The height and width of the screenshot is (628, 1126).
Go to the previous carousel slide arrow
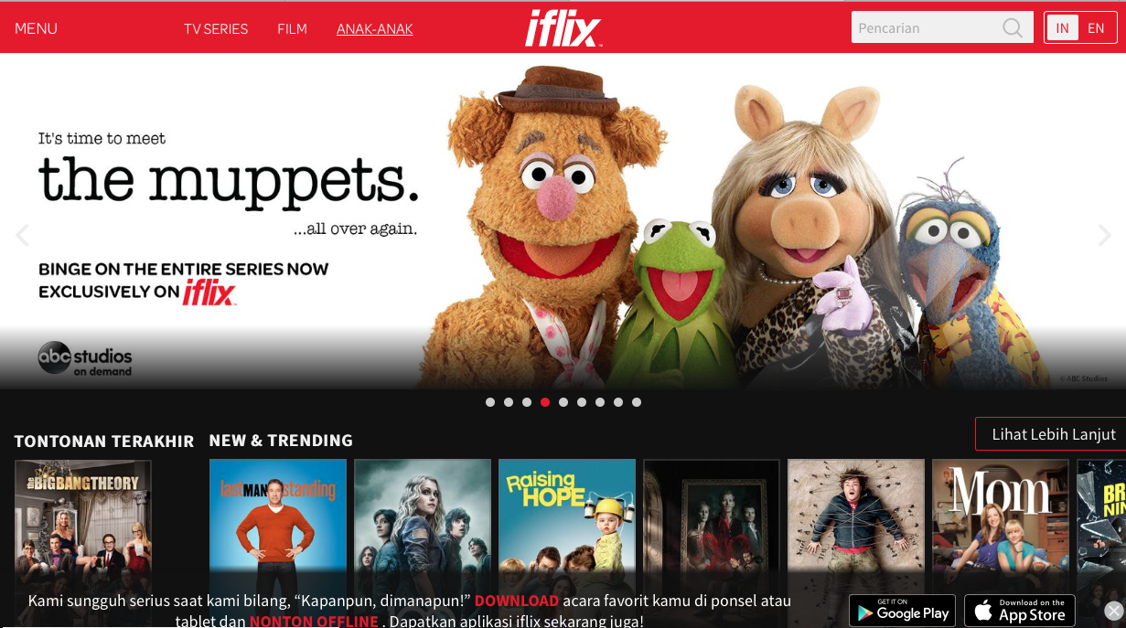[22, 235]
